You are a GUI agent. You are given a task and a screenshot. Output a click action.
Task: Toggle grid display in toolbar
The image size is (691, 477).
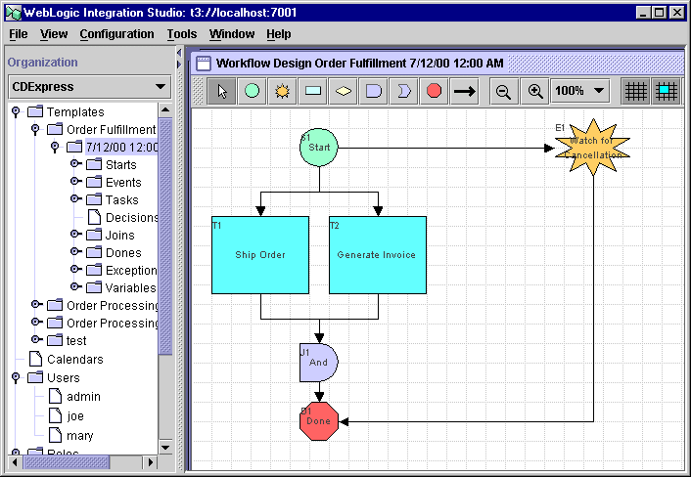coord(636,91)
